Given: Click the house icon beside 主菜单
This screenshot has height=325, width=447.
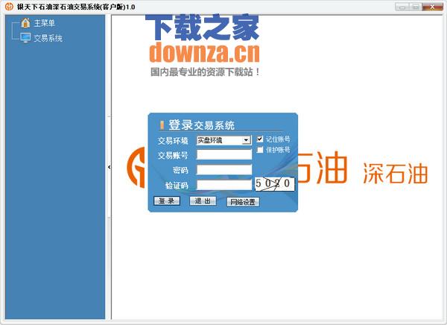Looking at the screenshot, I should [25, 23].
